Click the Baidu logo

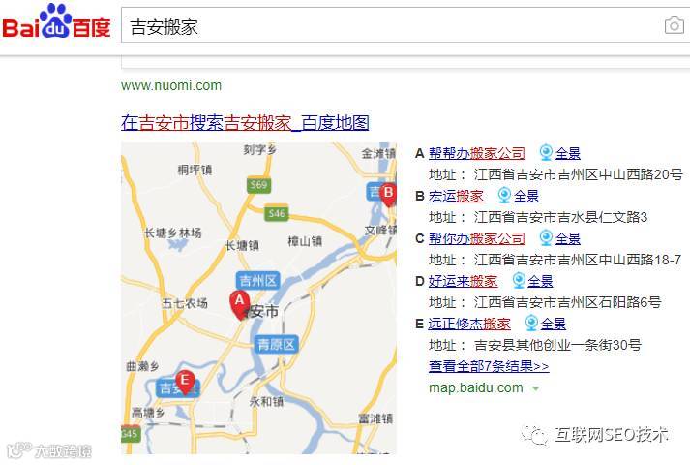coord(56,21)
